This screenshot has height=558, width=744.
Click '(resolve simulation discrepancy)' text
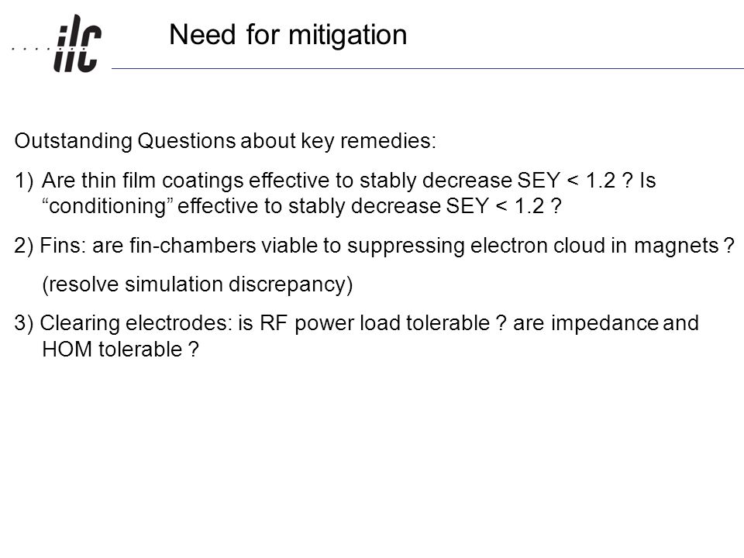pos(198,284)
